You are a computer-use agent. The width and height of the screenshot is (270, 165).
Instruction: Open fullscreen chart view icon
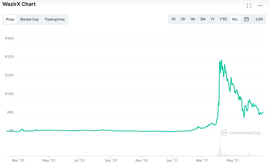(x=249, y=6)
